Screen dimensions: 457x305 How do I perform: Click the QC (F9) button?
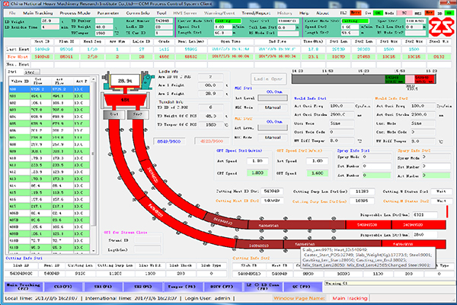[x=302, y=287]
